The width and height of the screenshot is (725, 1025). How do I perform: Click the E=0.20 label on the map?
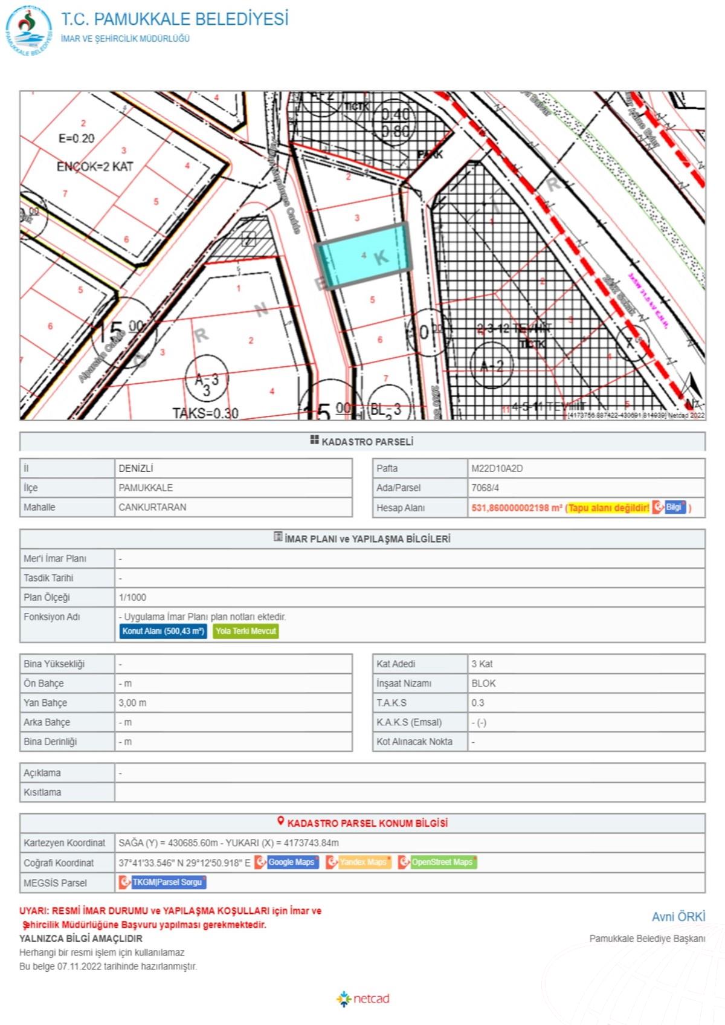tap(76, 138)
